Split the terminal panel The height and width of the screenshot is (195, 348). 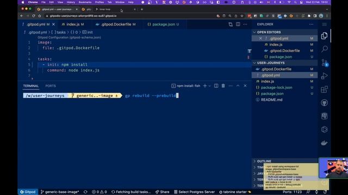pos(216,86)
